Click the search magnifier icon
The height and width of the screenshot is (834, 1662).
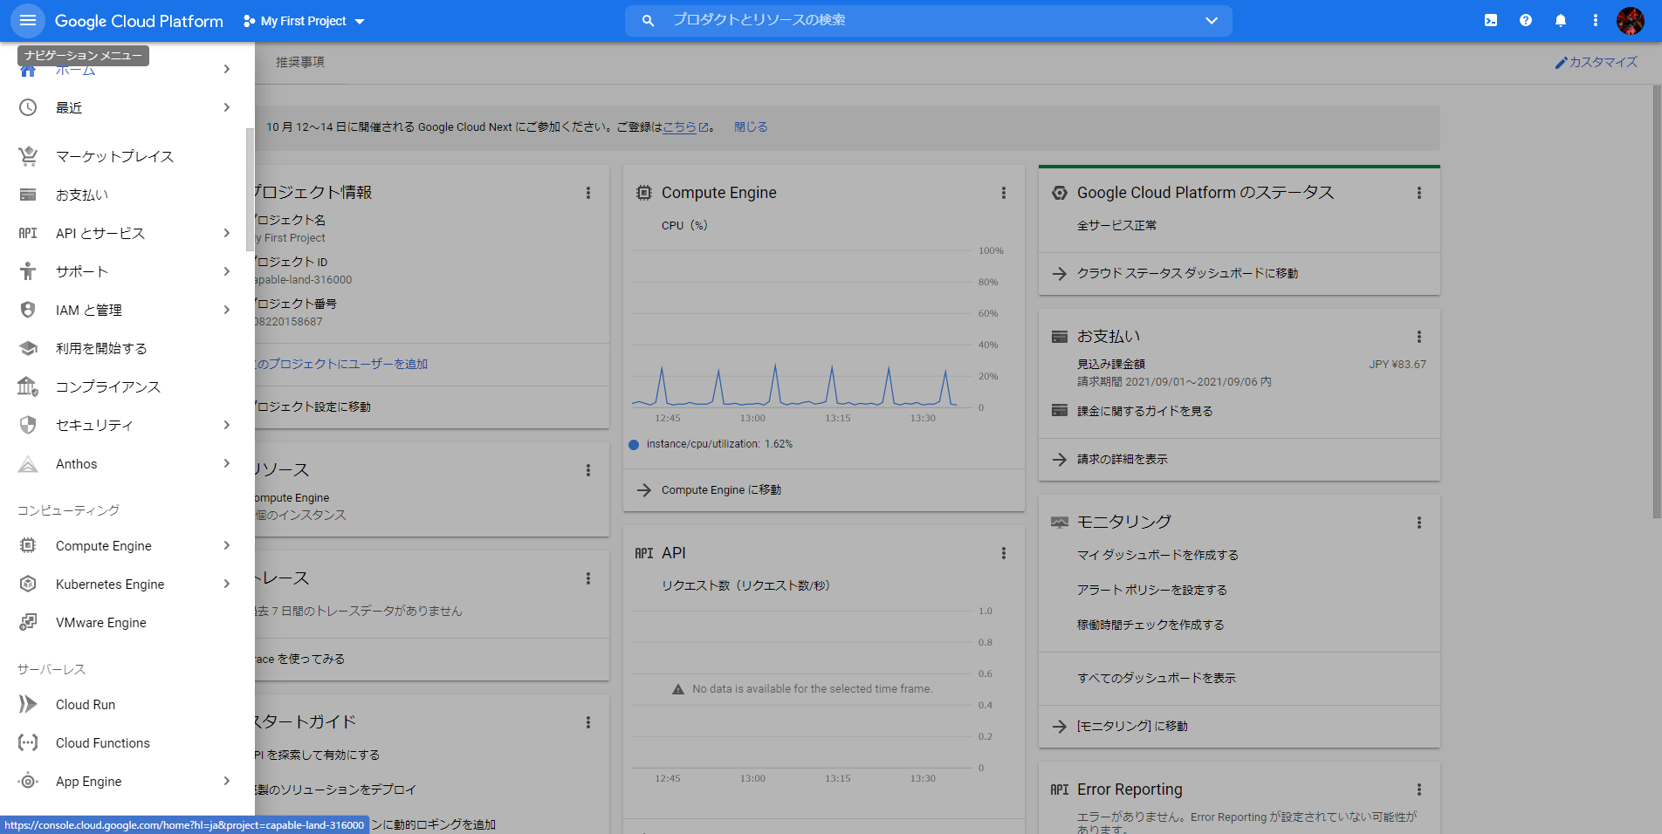coord(648,20)
